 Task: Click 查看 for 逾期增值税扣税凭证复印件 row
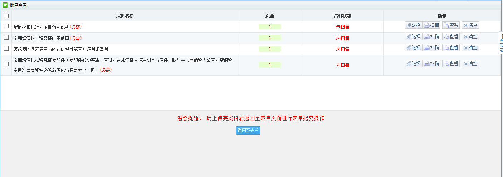click(x=451, y=64)
